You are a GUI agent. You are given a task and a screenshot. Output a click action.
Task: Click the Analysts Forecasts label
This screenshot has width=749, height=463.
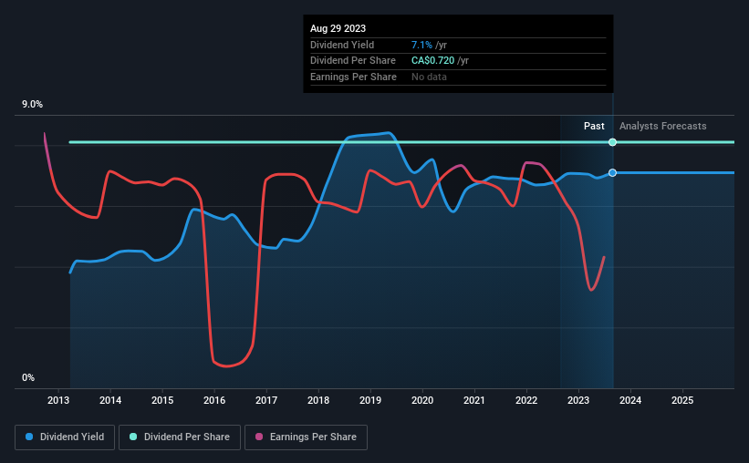tap(662, 126)
